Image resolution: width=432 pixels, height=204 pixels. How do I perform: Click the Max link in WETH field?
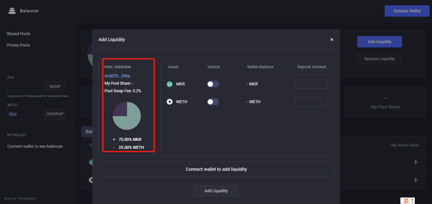pos(13,114)
